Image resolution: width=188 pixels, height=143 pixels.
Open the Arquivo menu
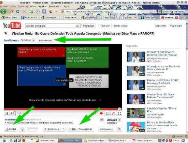pyautogui.click(x=4, y=7)
